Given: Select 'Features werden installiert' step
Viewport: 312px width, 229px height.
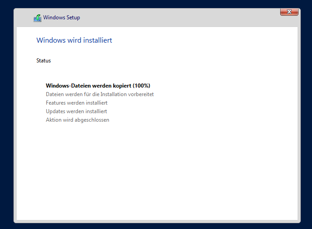Looking at the screenshot, I should coord(76,103).
